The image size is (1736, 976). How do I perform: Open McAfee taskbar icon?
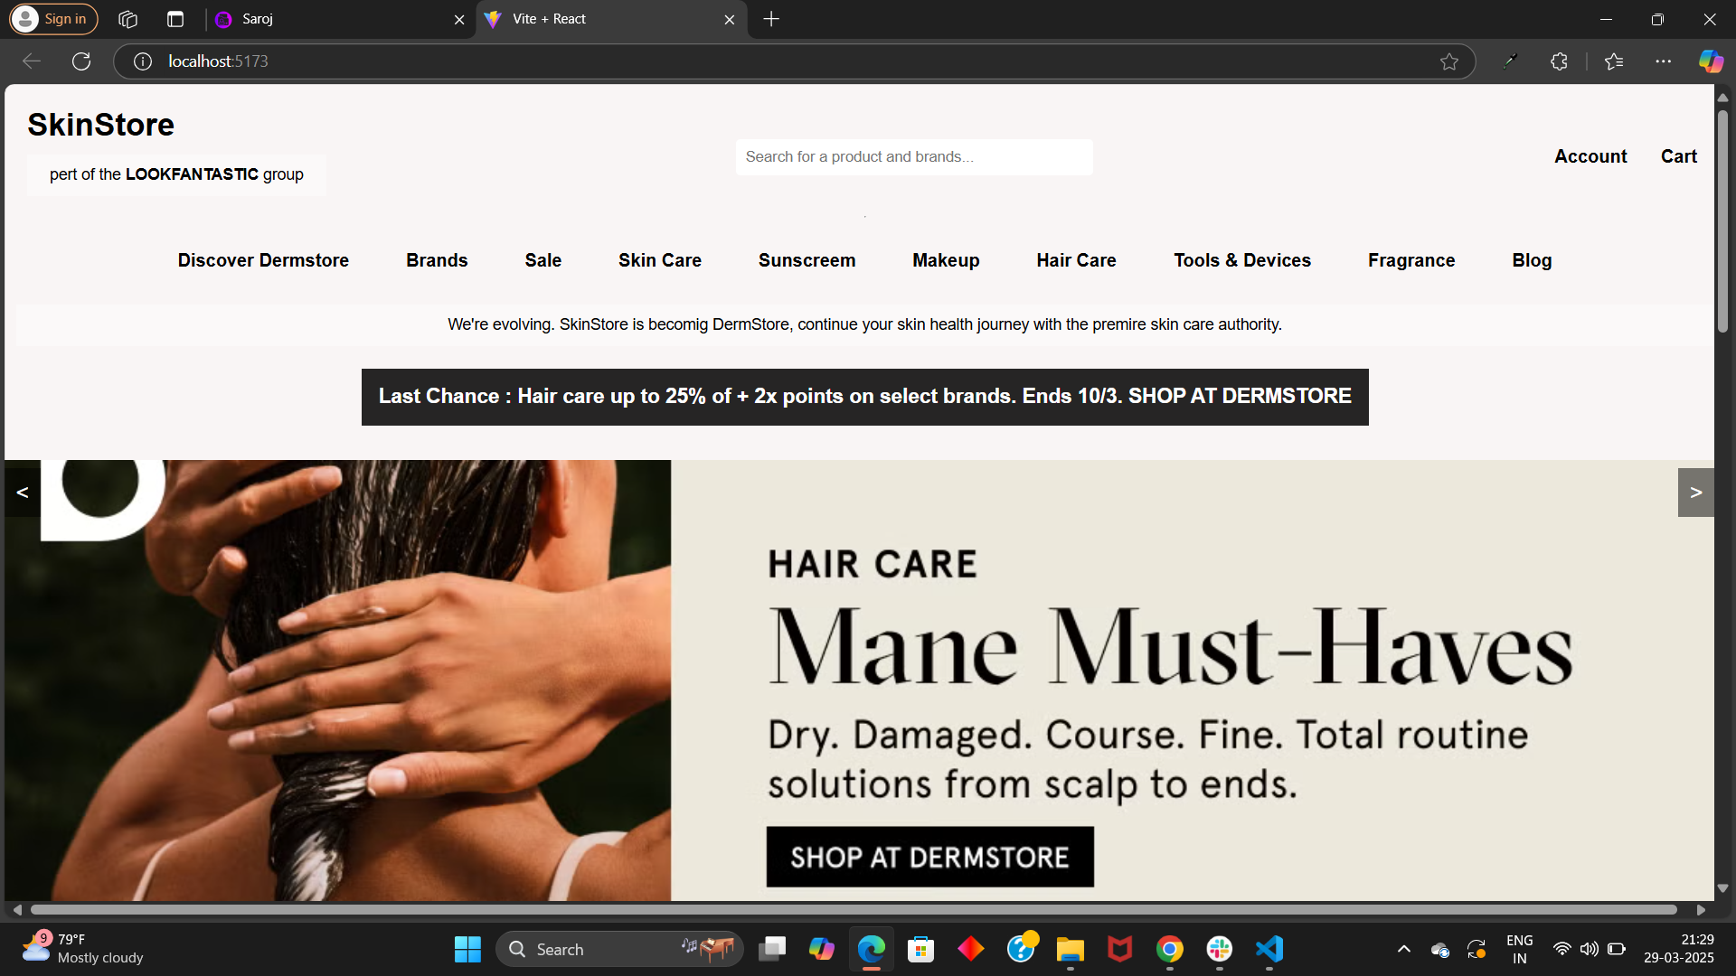(1119, 949)
